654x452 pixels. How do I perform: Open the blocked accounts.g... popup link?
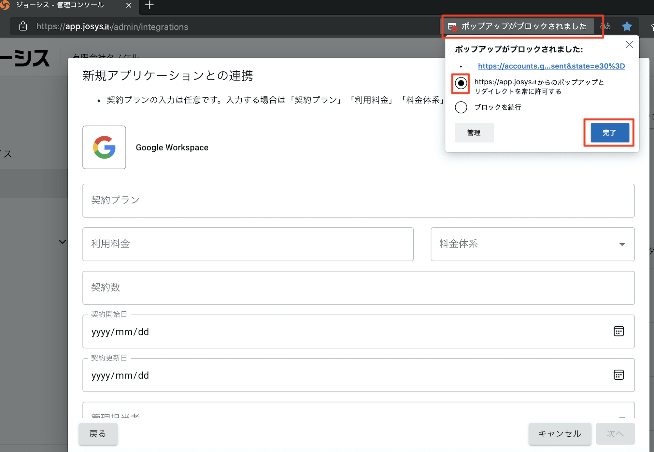point(551,66)
